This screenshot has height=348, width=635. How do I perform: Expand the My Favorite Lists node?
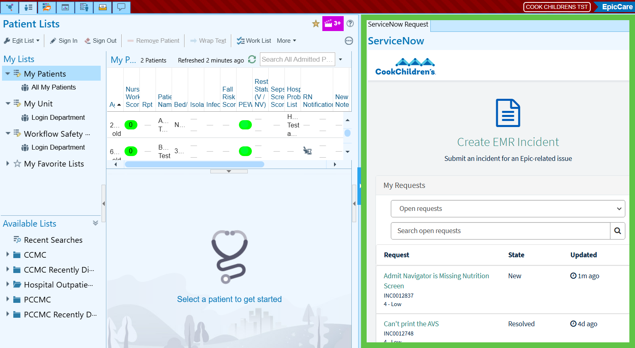pyautogui.click(x=8, y=163)
